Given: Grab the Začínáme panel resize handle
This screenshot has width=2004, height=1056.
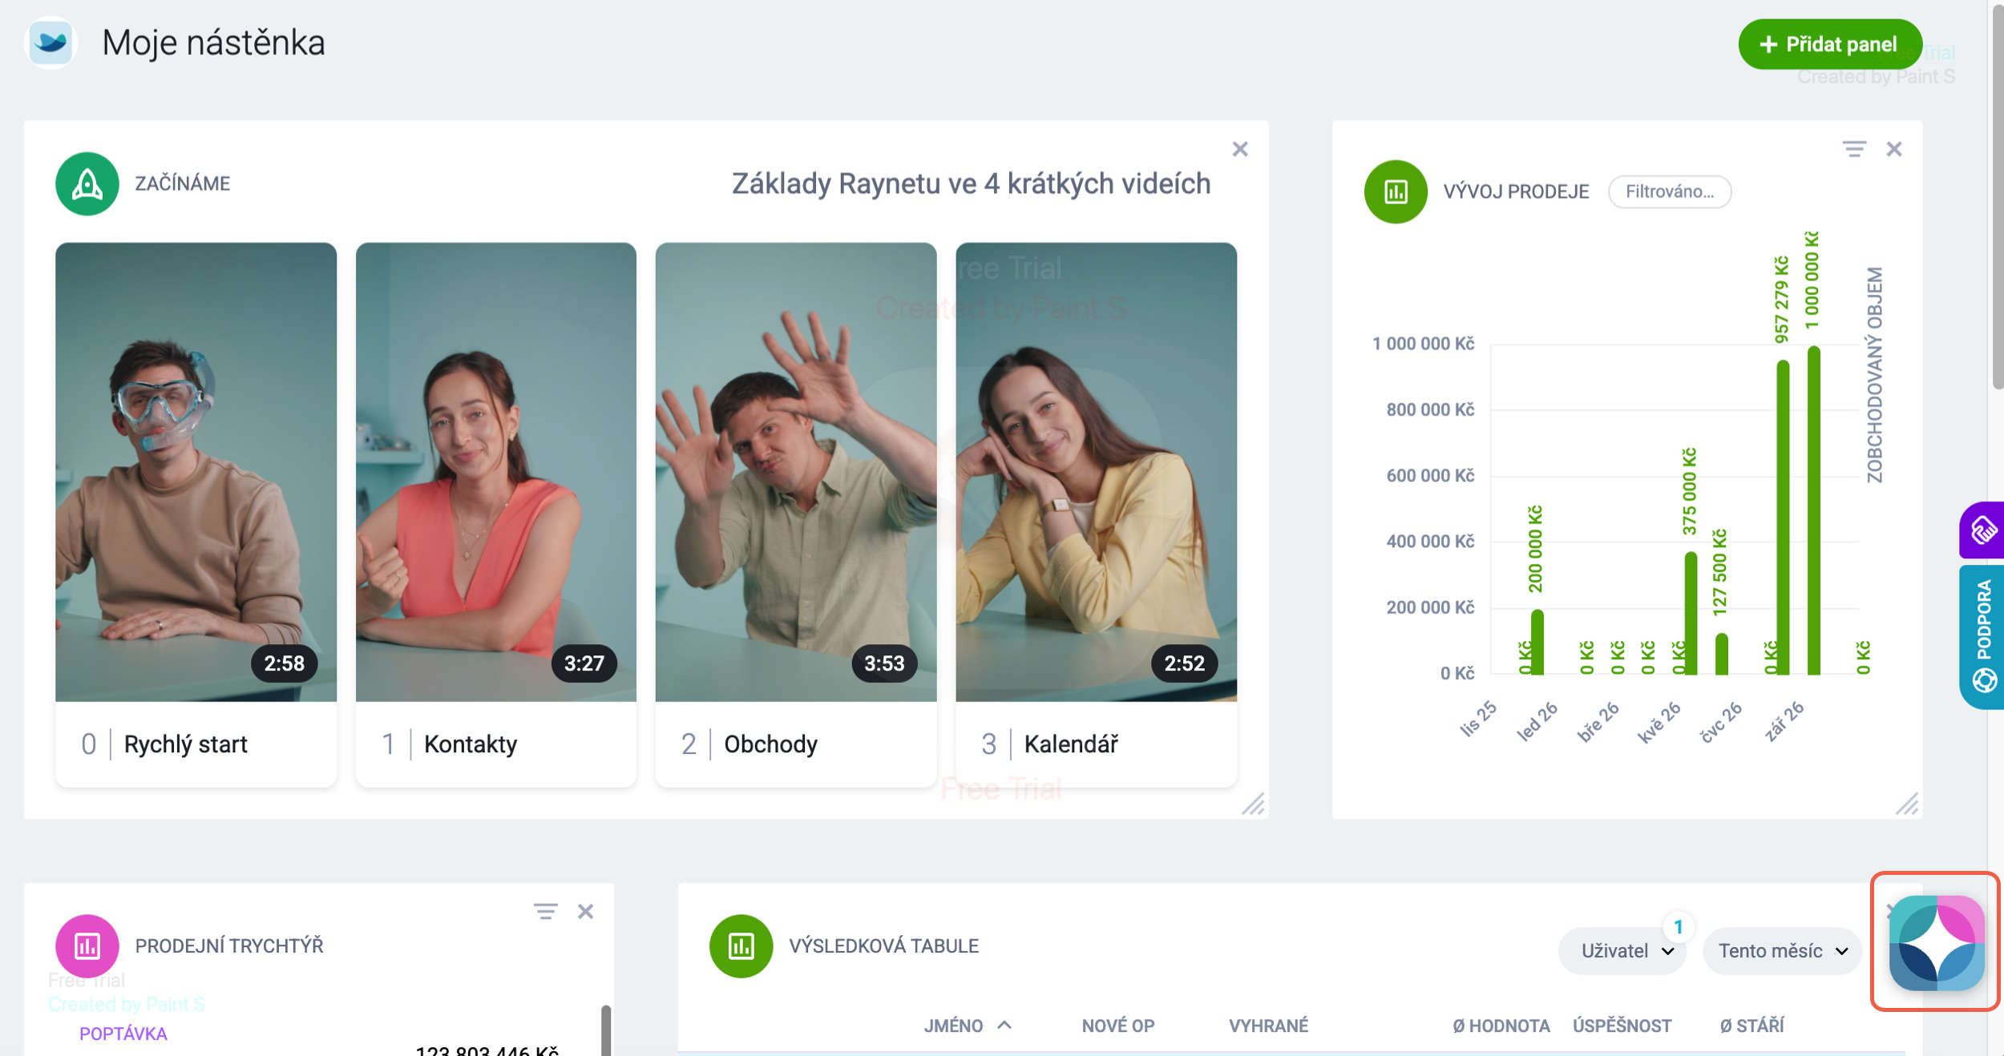Looking at the screenshot, I should click(1254, 804).
